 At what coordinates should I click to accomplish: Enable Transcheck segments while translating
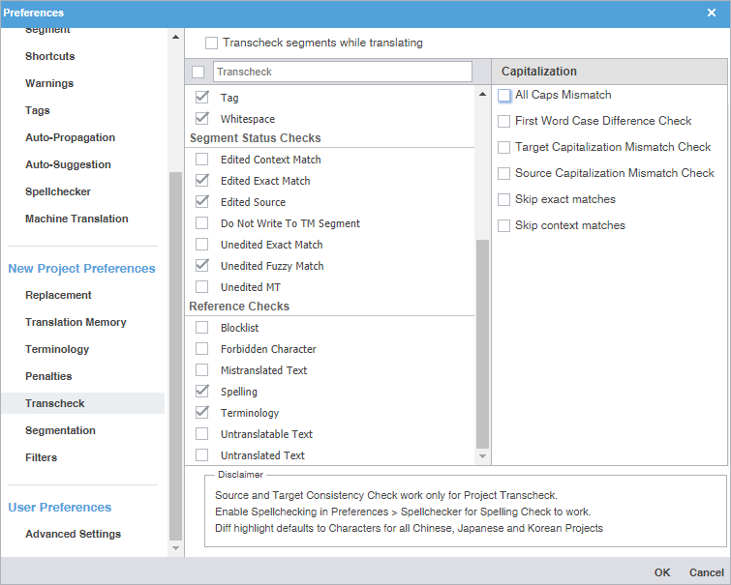pyautogui.click(x=211, y=44)
